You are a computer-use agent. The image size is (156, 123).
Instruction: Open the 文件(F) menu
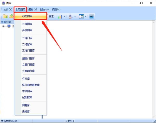tap(8, 9)
